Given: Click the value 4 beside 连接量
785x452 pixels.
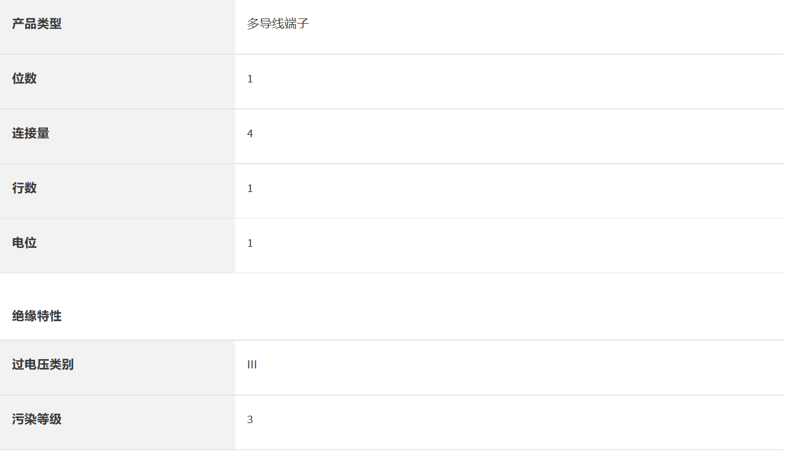Looking at the screenshot, I should coord(250,134).
